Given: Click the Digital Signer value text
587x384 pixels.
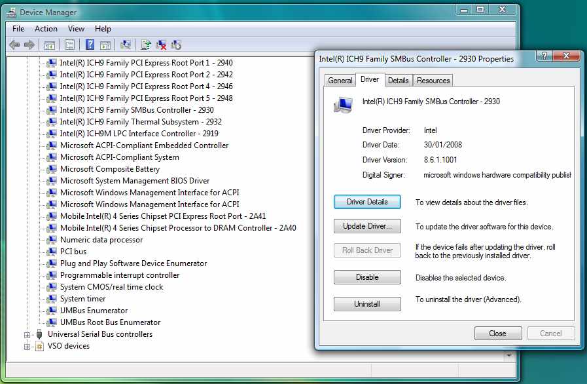Looking at the screenshot, I should (x=497, y=175).
